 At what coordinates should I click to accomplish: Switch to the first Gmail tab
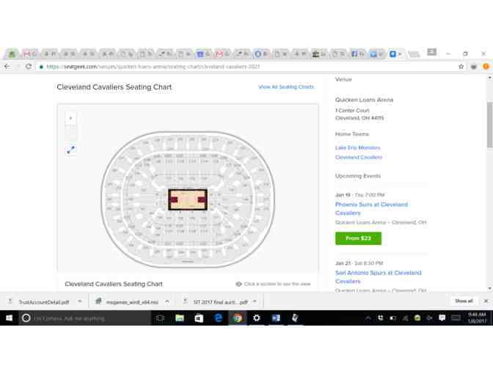point(29,54)
